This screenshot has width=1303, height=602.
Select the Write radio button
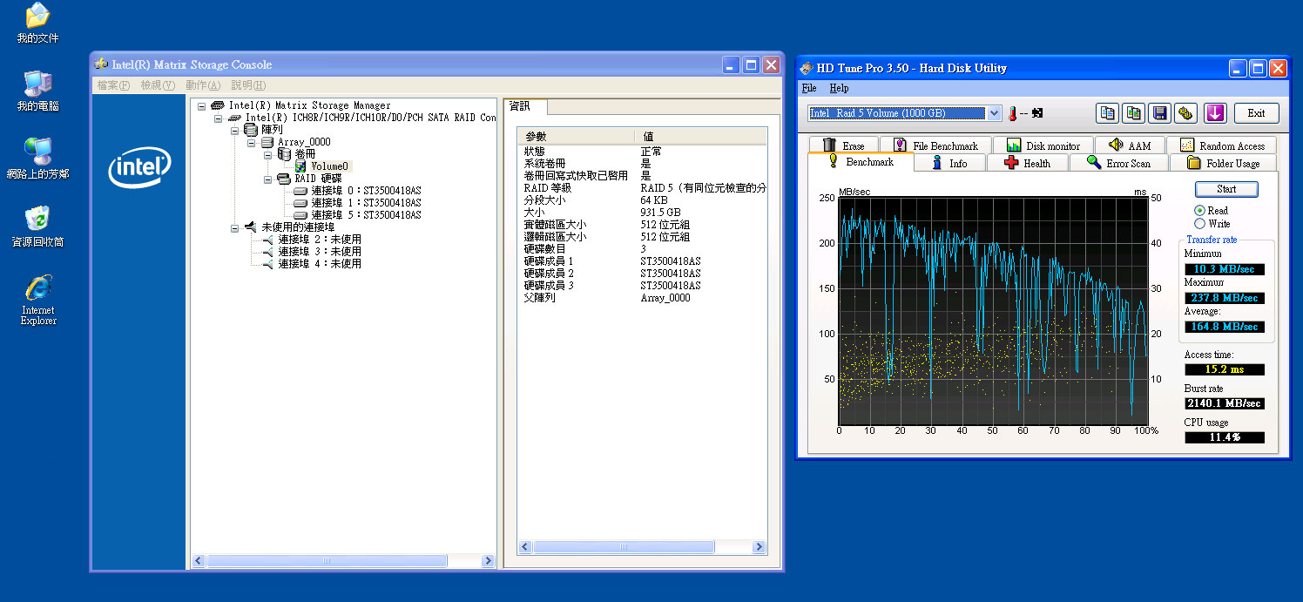[x=1200, y=224]
